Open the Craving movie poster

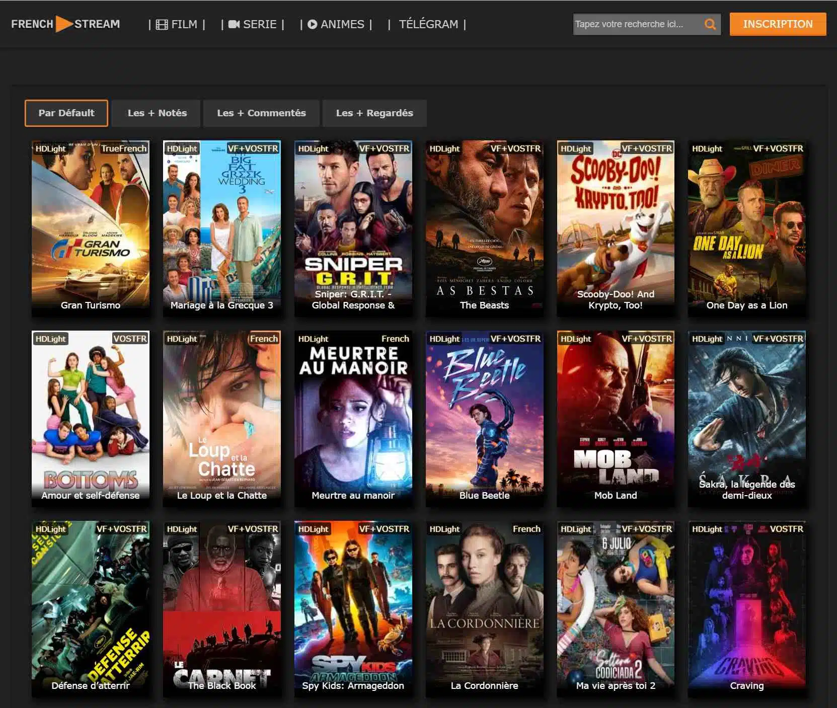(747, 608)
